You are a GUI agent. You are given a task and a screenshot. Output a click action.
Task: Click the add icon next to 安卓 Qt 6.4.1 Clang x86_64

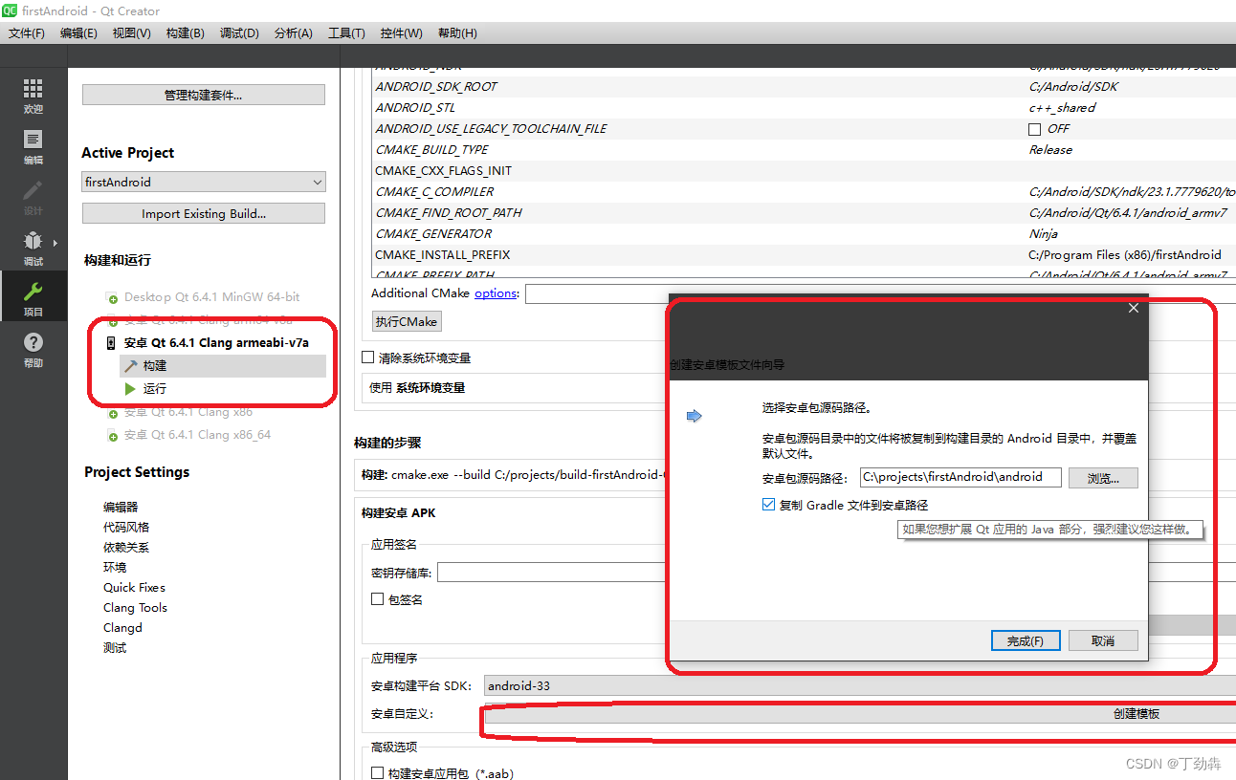(x=113, y=436)
